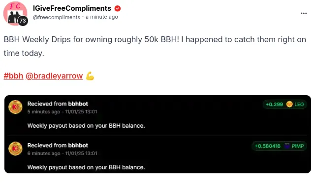
Task: Open the @bradleyarrow mention link
Action: click(54, 76)
